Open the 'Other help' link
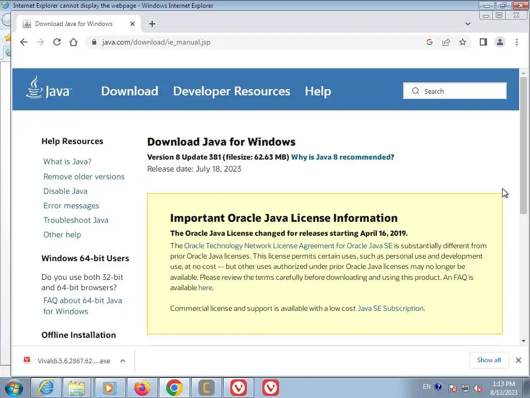Screen dimensions: 530x398 point(62,235)
